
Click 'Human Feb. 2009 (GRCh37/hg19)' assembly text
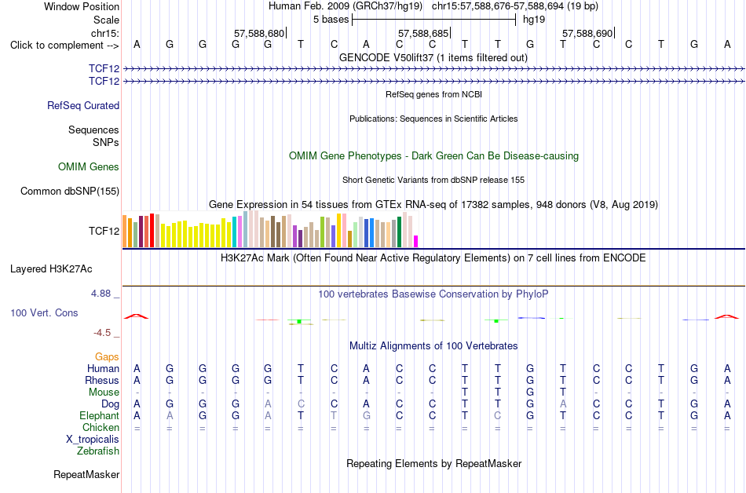pyautogui.click(x=346, y=6)
